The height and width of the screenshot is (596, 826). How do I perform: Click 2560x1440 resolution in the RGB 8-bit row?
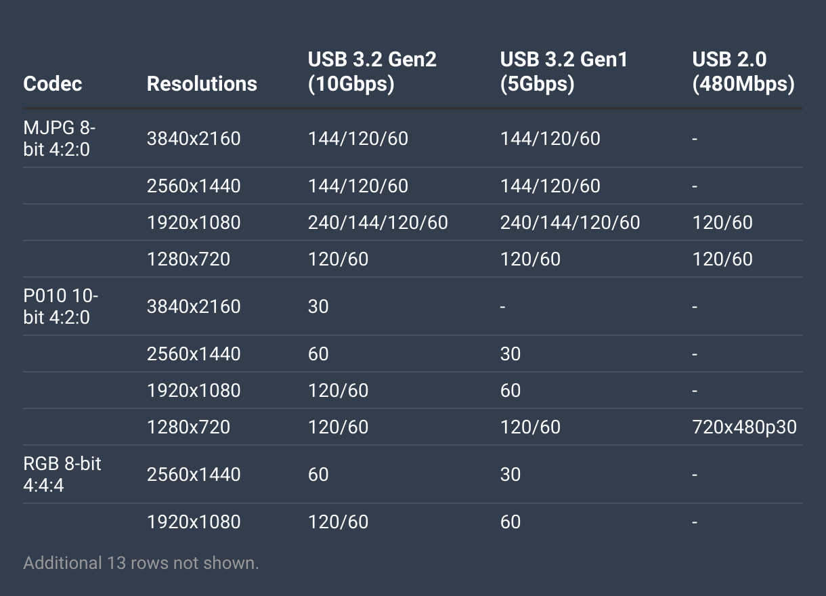(x=194, y=474)
